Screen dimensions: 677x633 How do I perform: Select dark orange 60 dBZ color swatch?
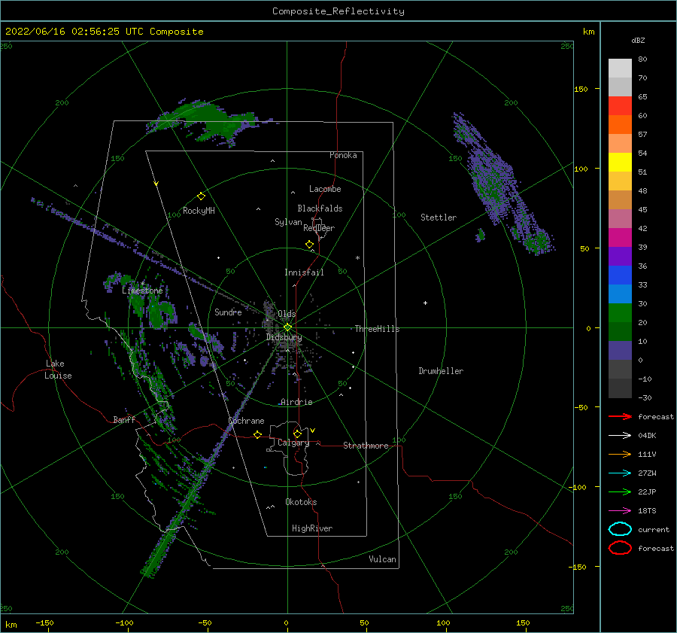tap(620, 124)
